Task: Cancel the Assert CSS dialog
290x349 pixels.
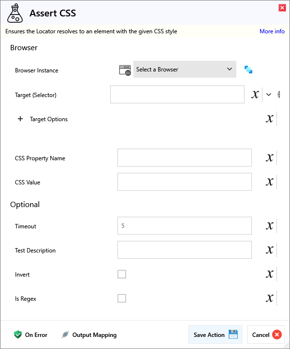Action: point(266,335)
